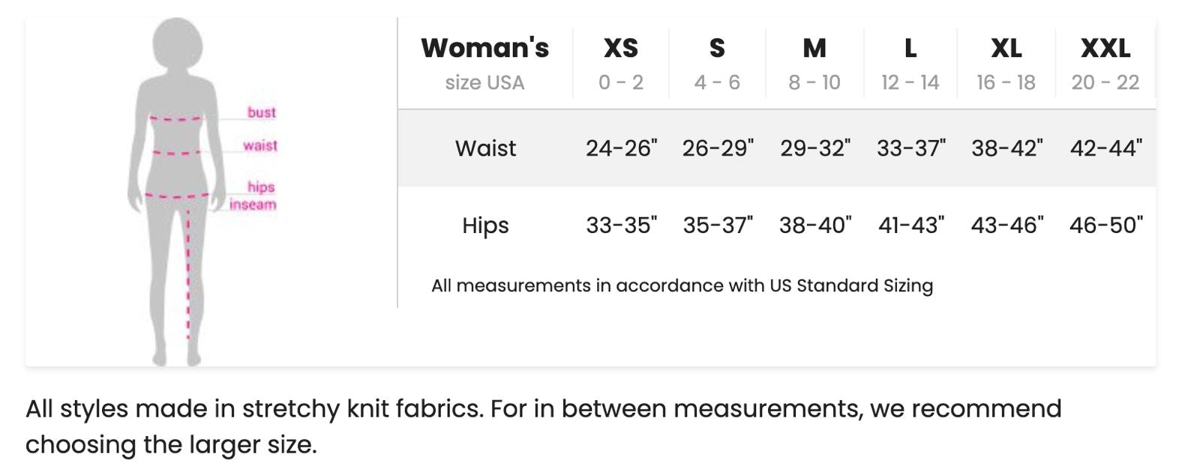1200x472 pixels.
Task: Choose the M size column header
Action: pyautogui.click(x=814, y=49)
